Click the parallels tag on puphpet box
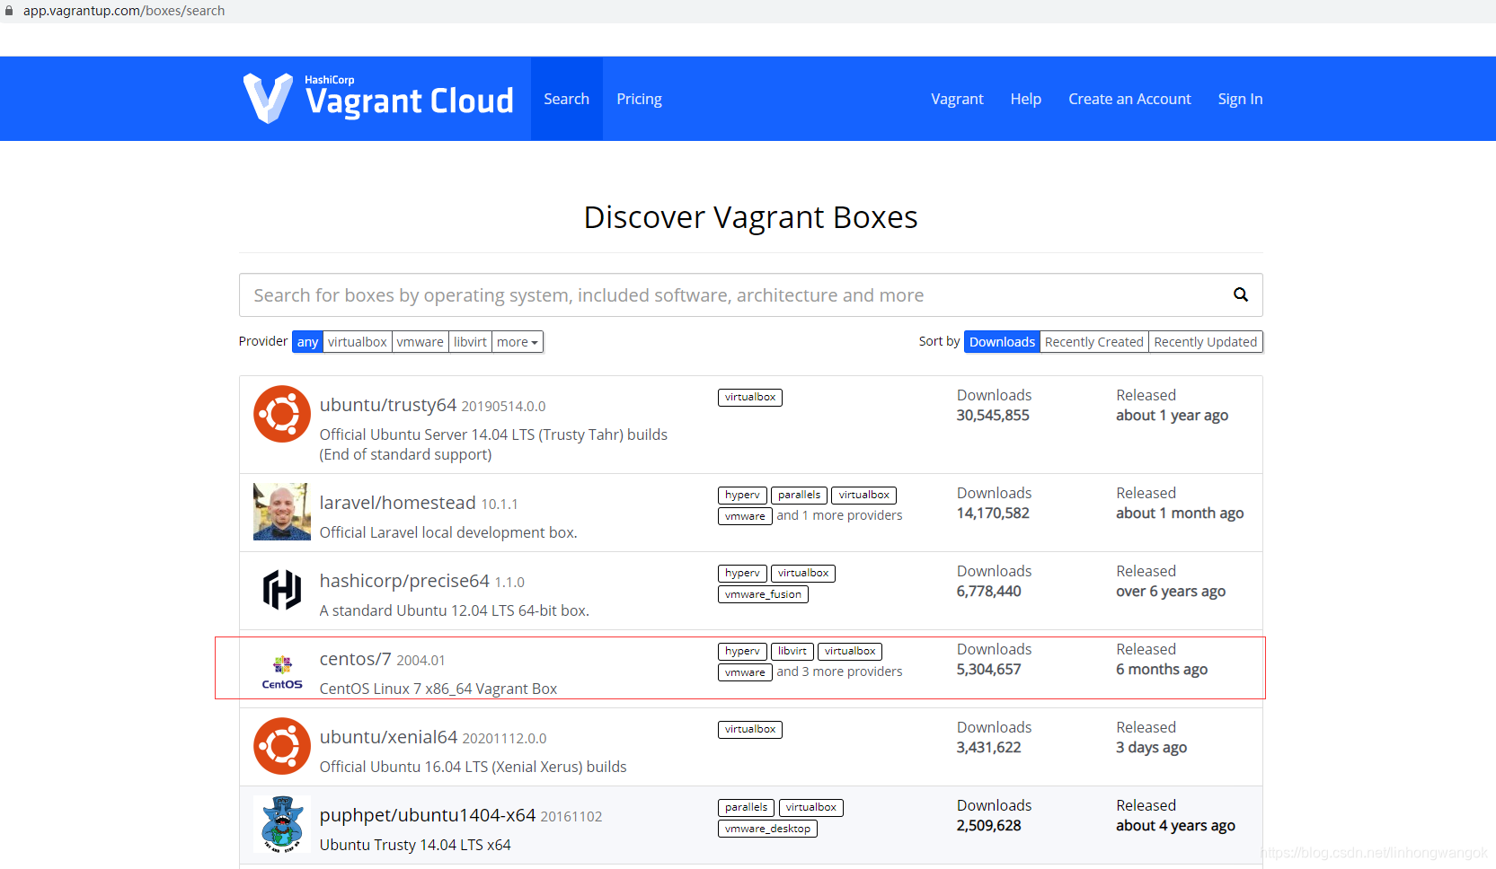 point(746,807)
